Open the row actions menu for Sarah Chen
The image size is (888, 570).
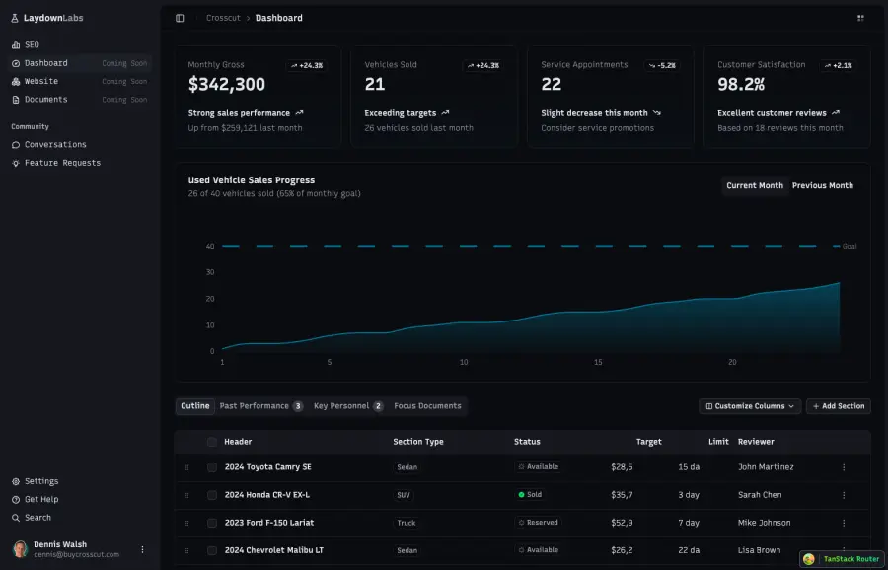coord(844,494)
